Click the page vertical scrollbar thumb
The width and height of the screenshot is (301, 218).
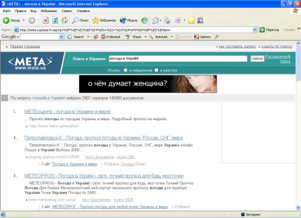[298, 63]
